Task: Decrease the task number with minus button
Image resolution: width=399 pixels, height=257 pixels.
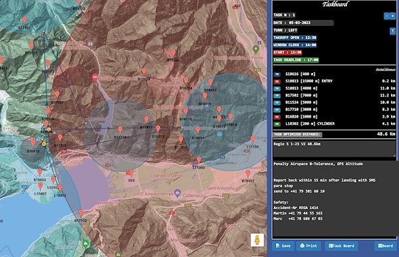Action: pos(387,16)
